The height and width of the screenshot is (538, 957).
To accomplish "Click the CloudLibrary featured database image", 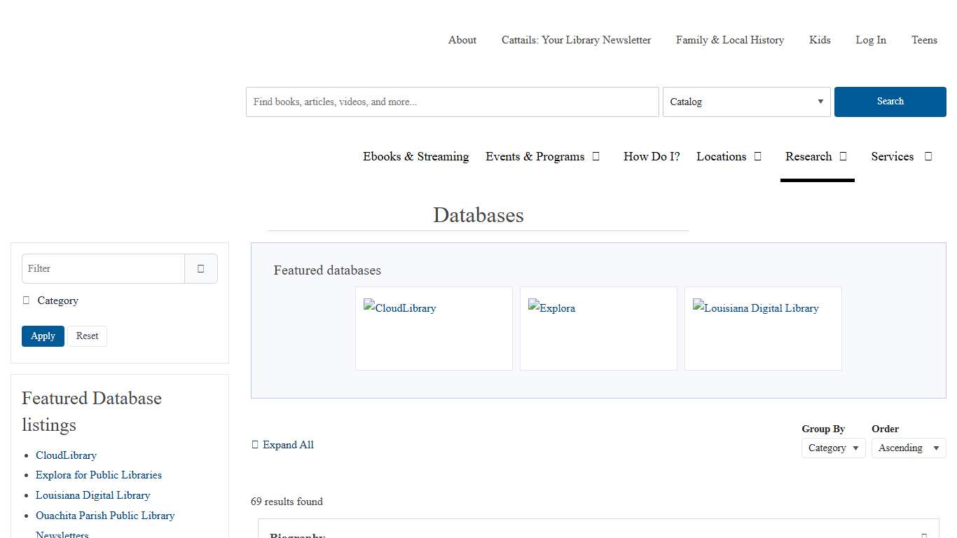I will (399, 308).
